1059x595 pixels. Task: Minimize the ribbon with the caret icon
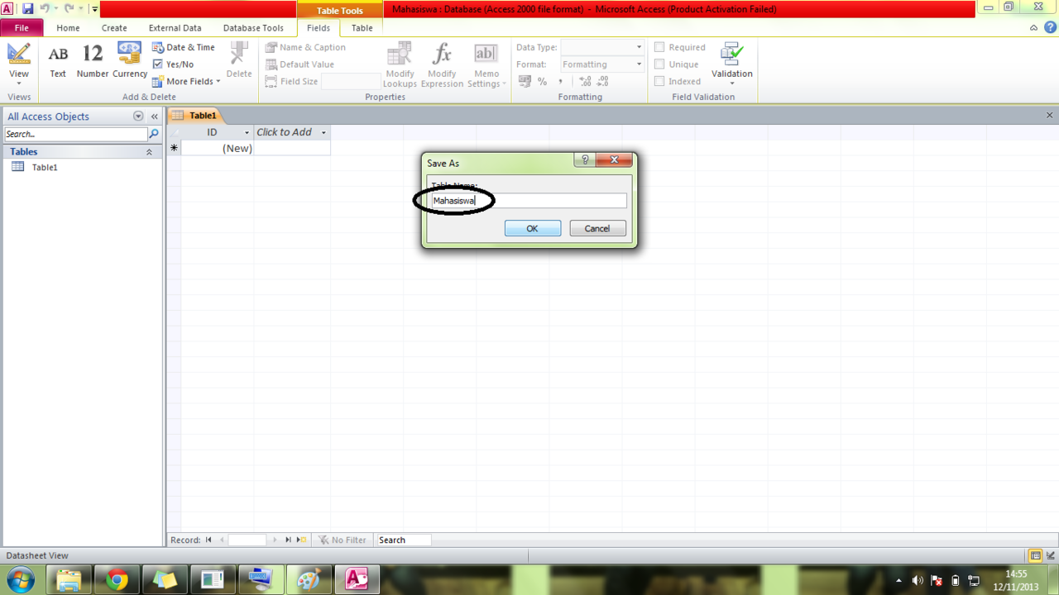pyautogui.click(x=1034, y=28)
